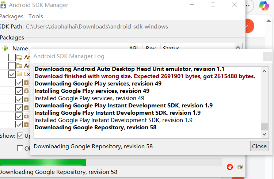Minimize the Android SDK Manager window
Screen dimensions: 274x179
(x=192, y=5)
